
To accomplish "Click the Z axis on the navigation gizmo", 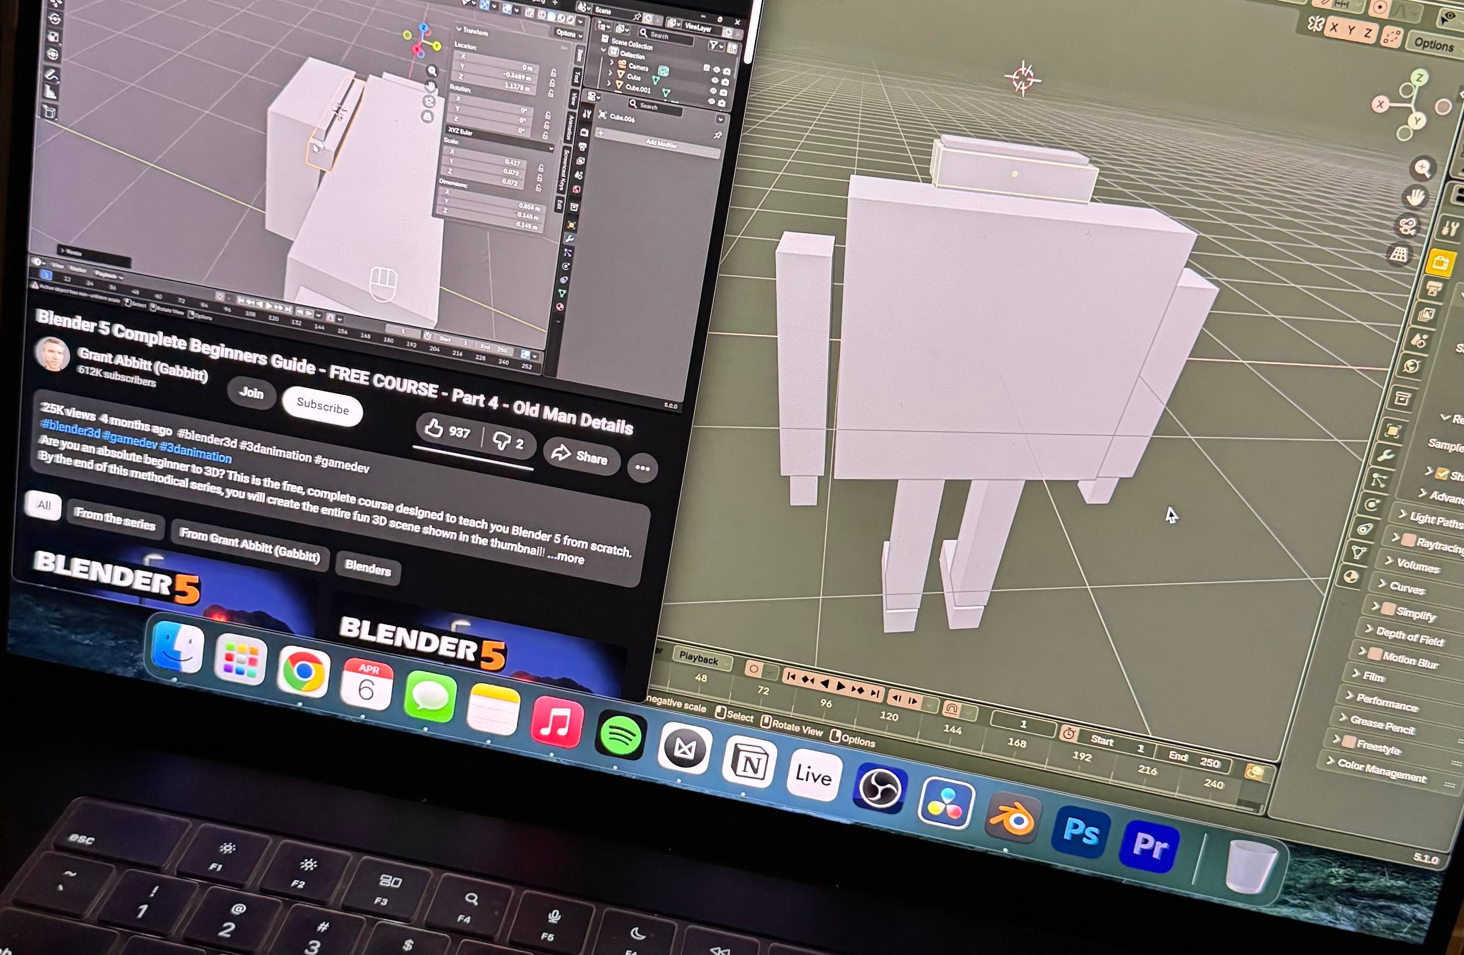I will coord(1419,77).
